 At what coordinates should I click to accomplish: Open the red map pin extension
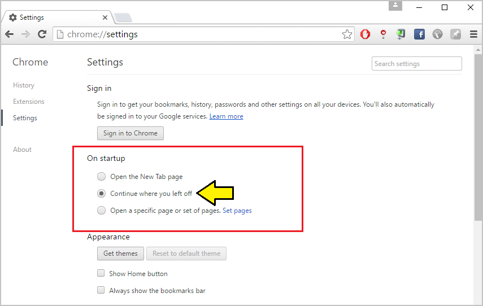point(383,34)
